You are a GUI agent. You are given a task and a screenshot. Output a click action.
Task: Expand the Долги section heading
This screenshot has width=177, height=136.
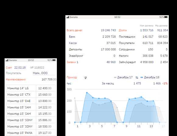point(123,30)
